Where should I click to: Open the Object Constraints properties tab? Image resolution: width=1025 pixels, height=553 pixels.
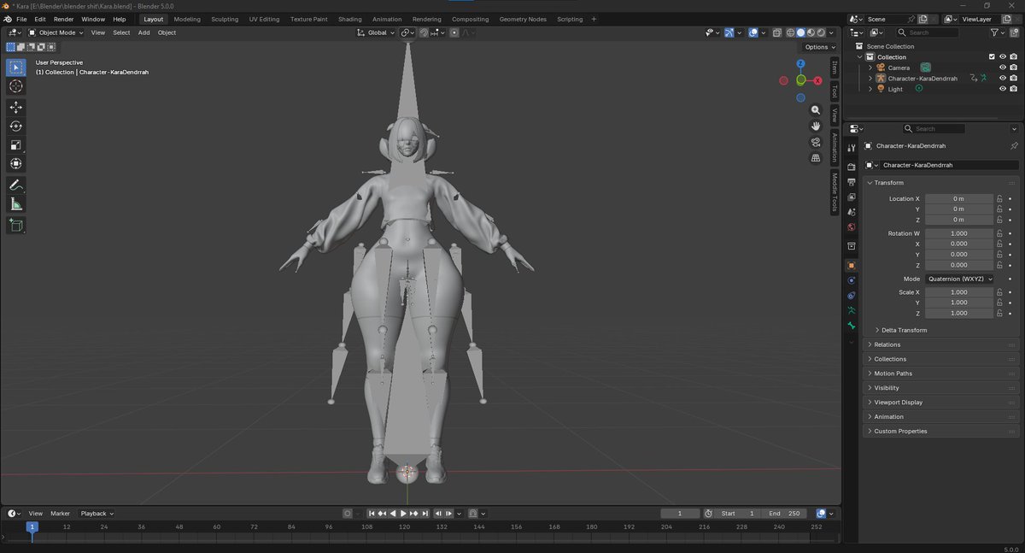[852, 296]
